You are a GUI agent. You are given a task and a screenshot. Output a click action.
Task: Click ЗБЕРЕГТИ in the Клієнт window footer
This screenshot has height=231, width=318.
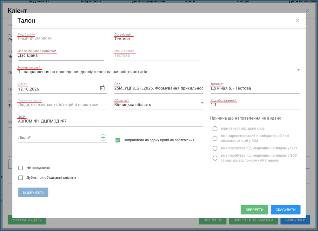point(213,220)
